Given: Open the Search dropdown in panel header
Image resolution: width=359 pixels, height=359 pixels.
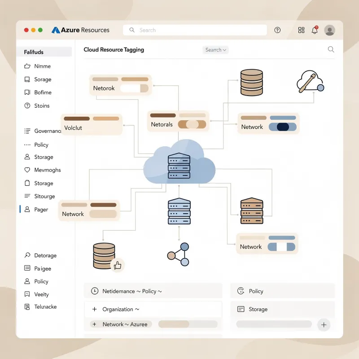Looking at the screenshot, I should (215, 50).
